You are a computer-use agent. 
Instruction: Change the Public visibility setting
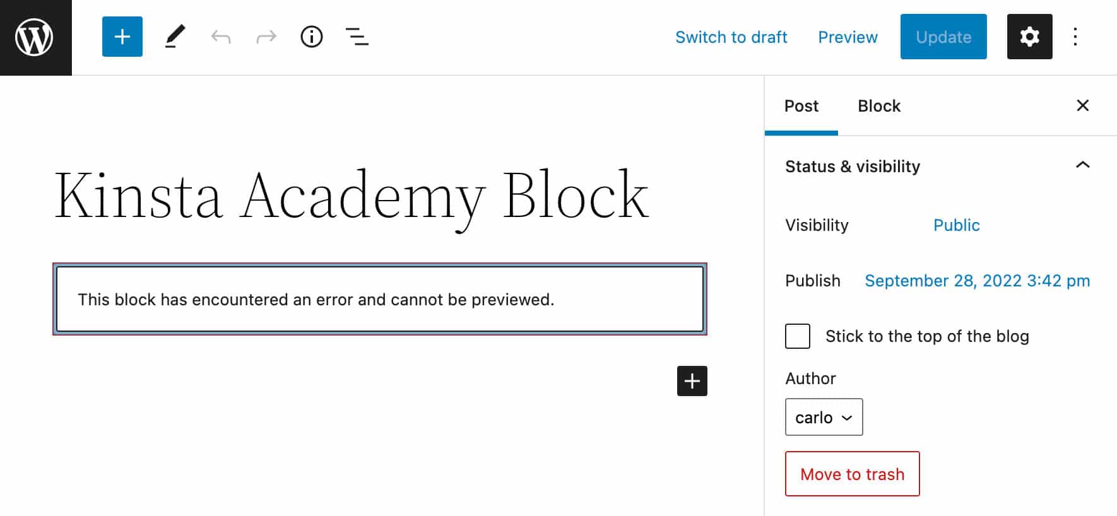pos(956,225)
